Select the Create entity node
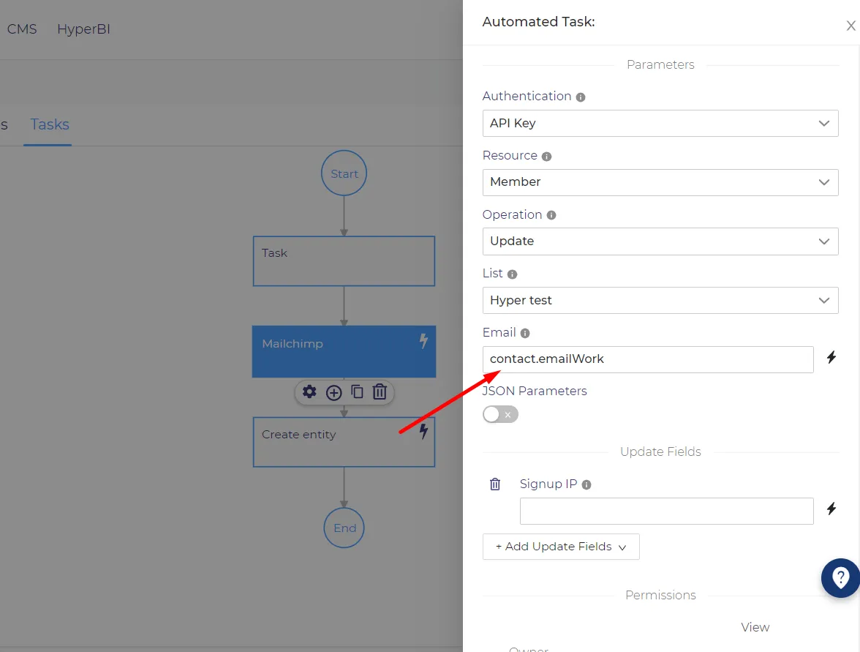 pyautogui.click(x=344, y=442)
